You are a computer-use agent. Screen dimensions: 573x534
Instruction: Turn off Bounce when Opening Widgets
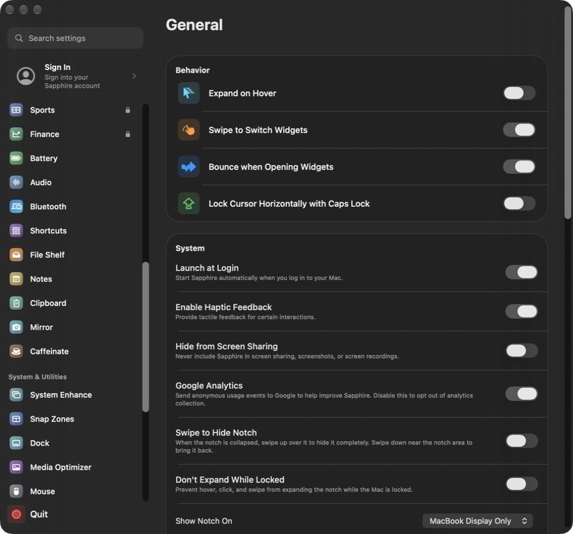[519, 167]
